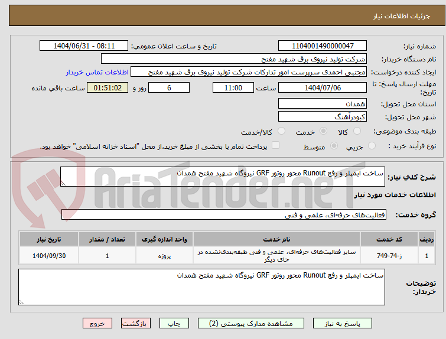Click service name cell سایر فعالیت‌های حرفه‌ای
Image resolution: width=446 pixels, height=339 pixels.
tap(276, 256)
